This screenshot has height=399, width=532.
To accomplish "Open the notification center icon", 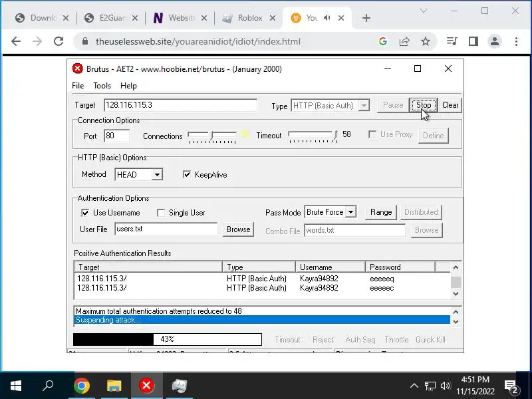I will (x=511, y=386).
